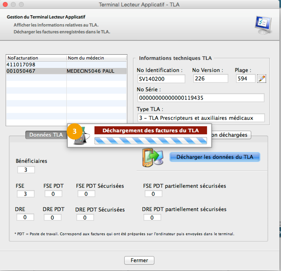Click the Bénéficiaires count field
Image resolution: width=281 pixels, height=271 pixels.
coord(26,169)
